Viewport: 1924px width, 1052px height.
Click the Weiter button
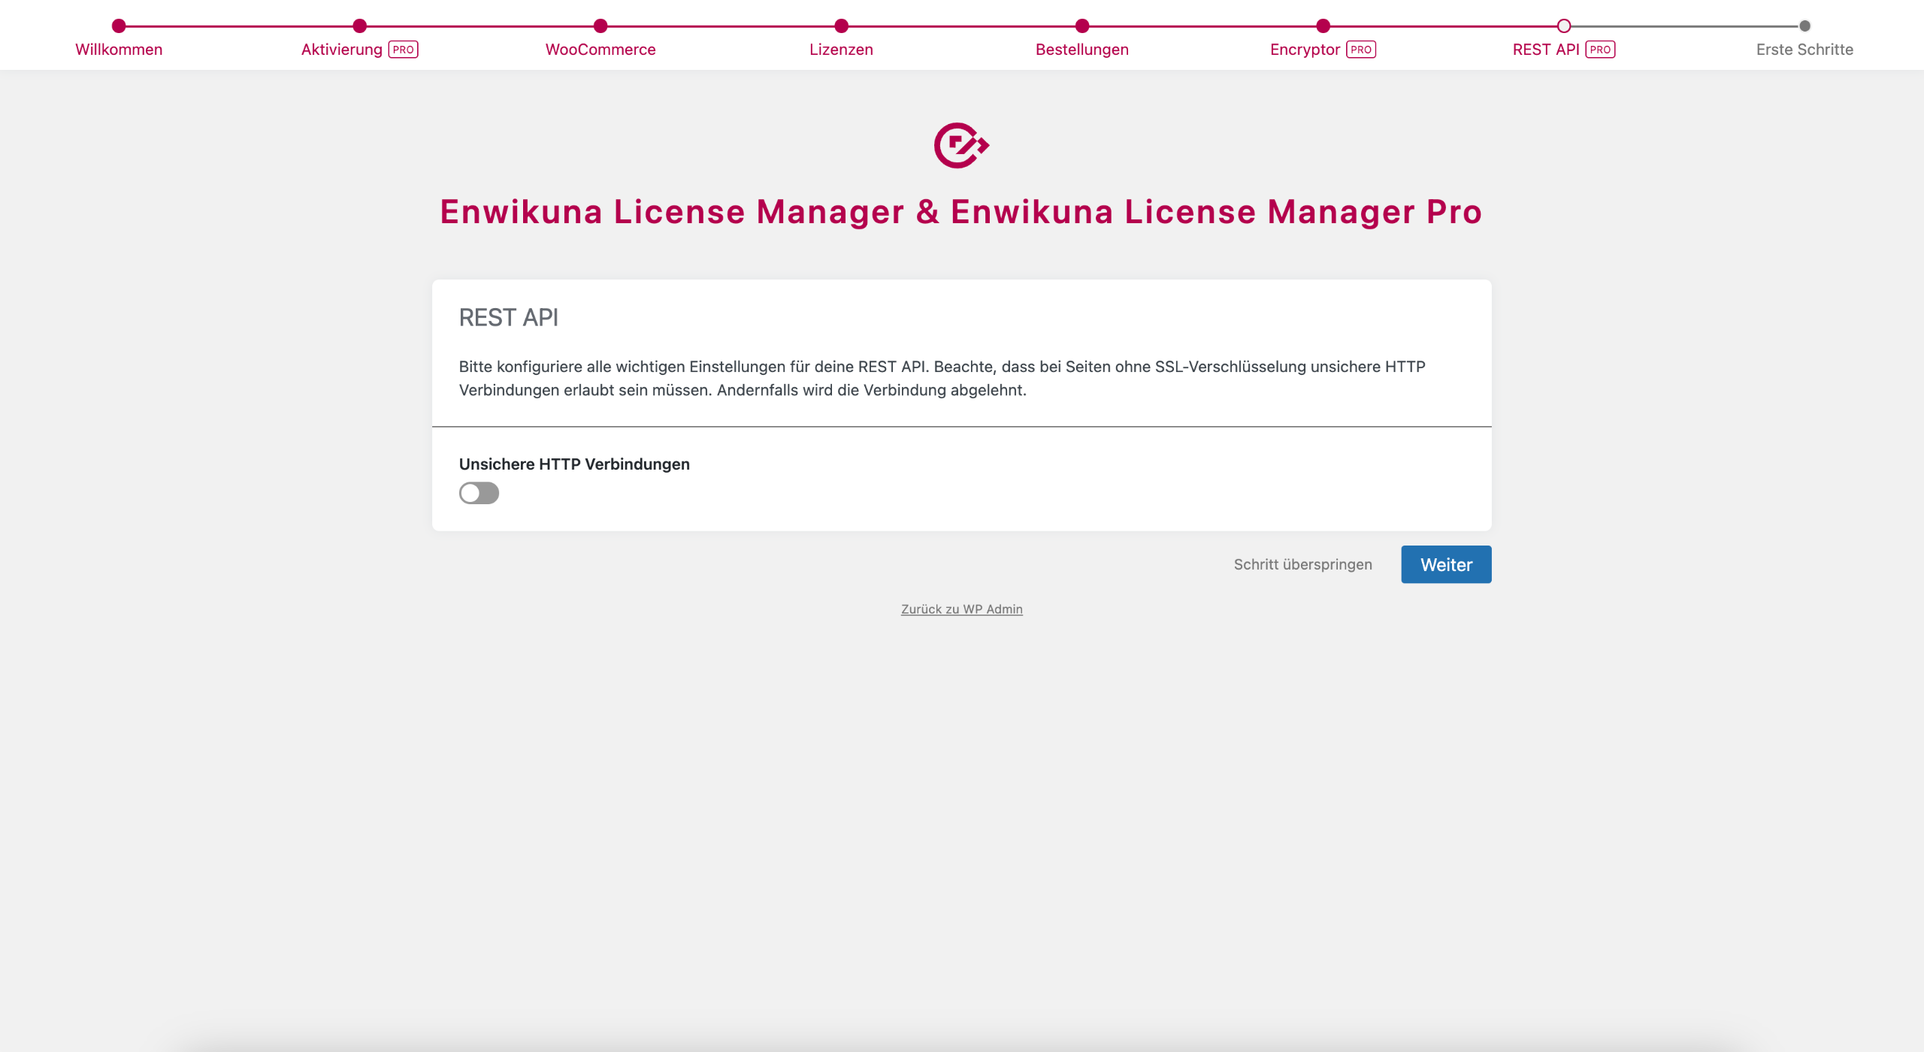coord(1446,564)
